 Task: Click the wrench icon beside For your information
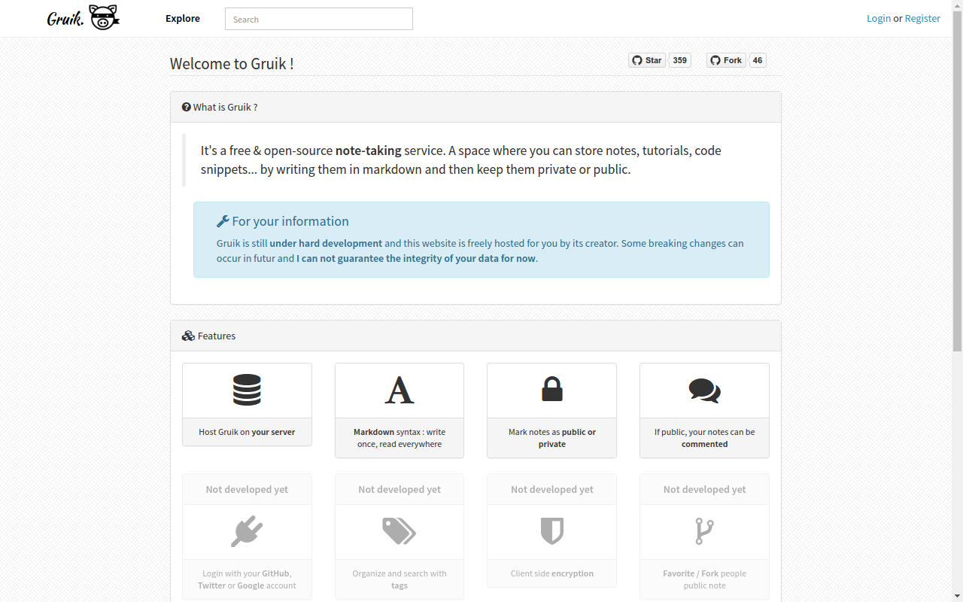pyautogui.click(x=223, y=221)
